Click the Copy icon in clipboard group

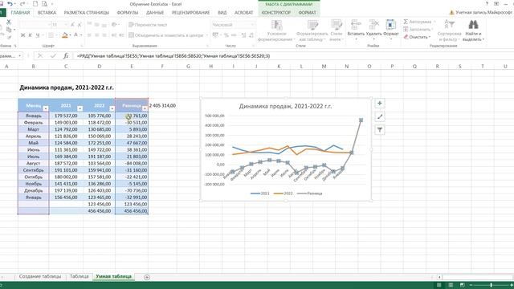tap(9, 30)
